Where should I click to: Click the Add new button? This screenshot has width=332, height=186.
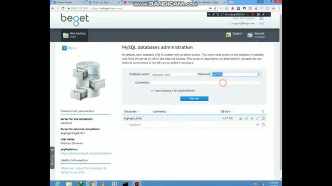point(194,99)
